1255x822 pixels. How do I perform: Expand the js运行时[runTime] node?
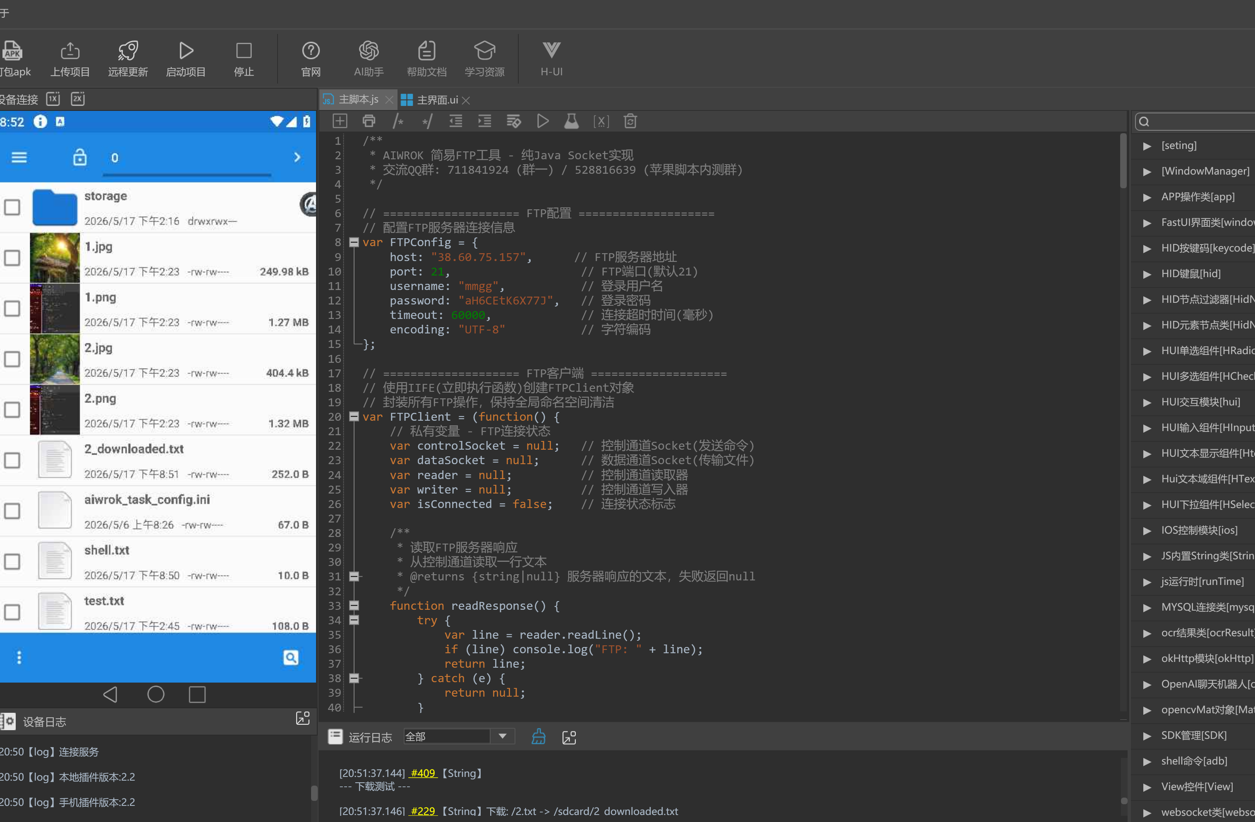point(1146,582)
